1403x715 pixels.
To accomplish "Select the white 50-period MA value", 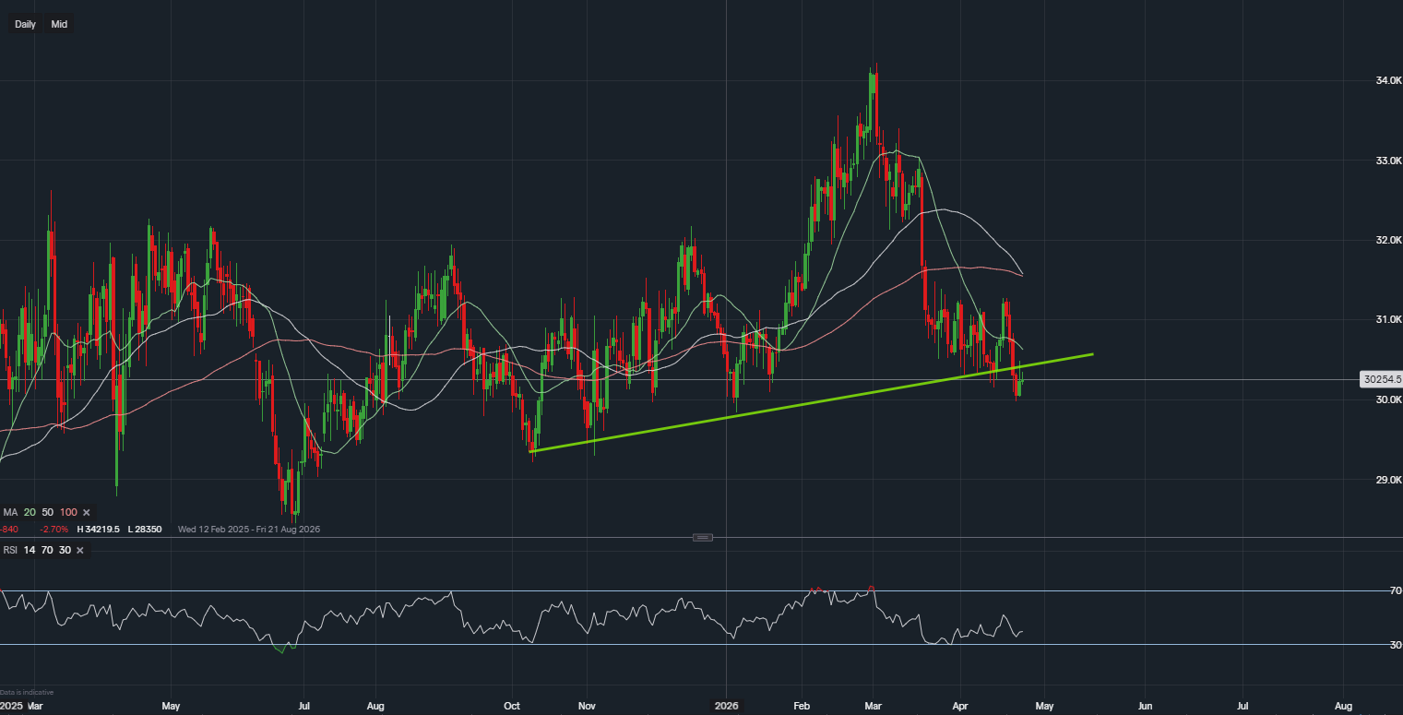I will pos(48,512).
